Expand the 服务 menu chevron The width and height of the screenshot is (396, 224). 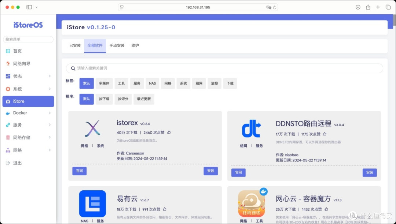pos(50,125)
